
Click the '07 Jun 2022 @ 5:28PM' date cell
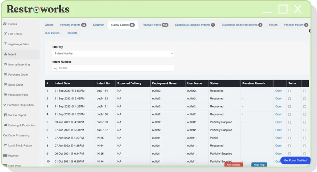pos(69,130)
